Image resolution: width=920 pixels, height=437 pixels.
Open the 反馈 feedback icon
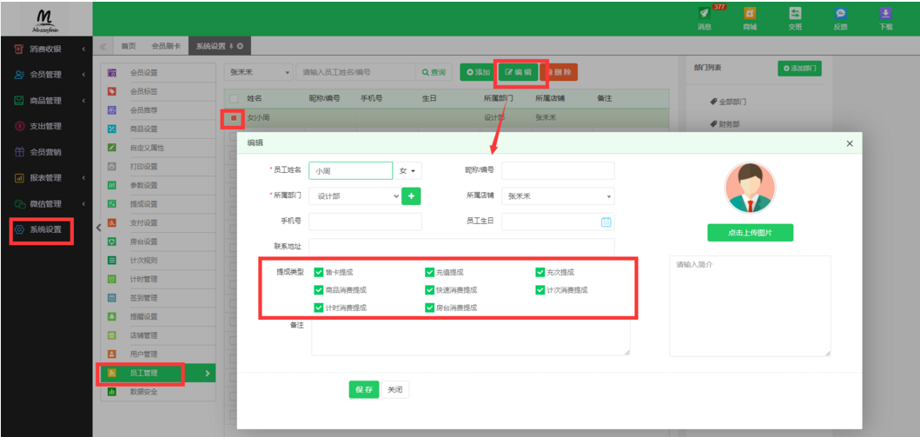coord(840,14)
